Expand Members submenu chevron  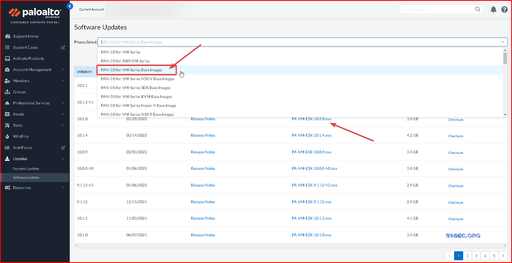(x=63, y=81)
